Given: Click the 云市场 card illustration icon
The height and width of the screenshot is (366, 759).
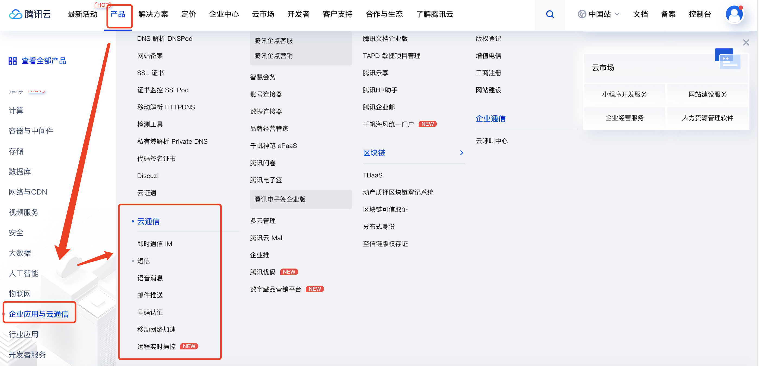Looking at the screenshot, I should click(x=727, y=59).
